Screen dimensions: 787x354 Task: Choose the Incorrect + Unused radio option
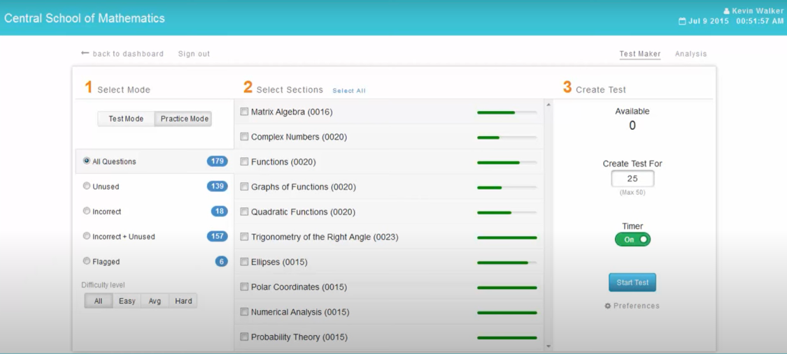(x=87, y=237)
